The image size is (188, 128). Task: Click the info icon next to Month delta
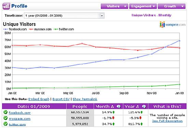[x=119, y=107]
